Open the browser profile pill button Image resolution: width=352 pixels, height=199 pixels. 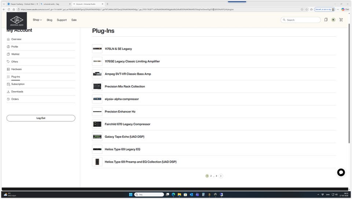point(324,10)
